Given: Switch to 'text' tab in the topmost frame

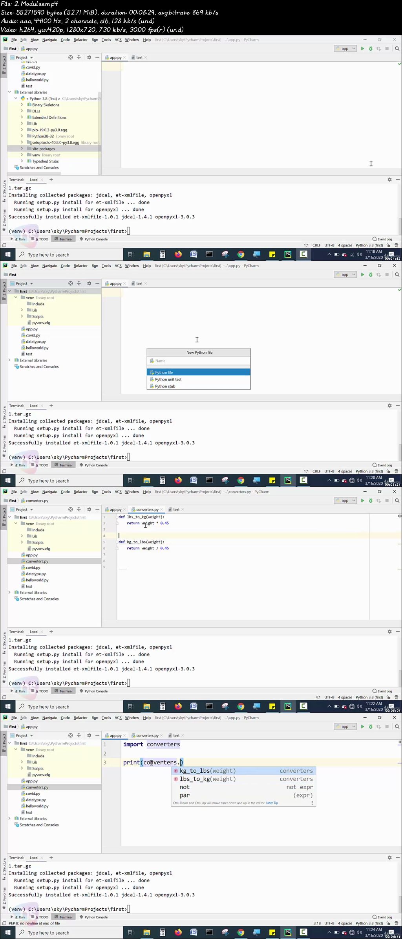Looking at the screenshot, I should coord(139,57).
